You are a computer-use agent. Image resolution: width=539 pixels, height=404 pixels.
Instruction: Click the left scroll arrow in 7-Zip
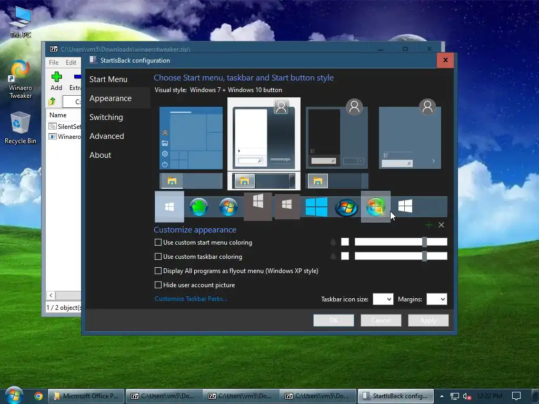(51, 295)
